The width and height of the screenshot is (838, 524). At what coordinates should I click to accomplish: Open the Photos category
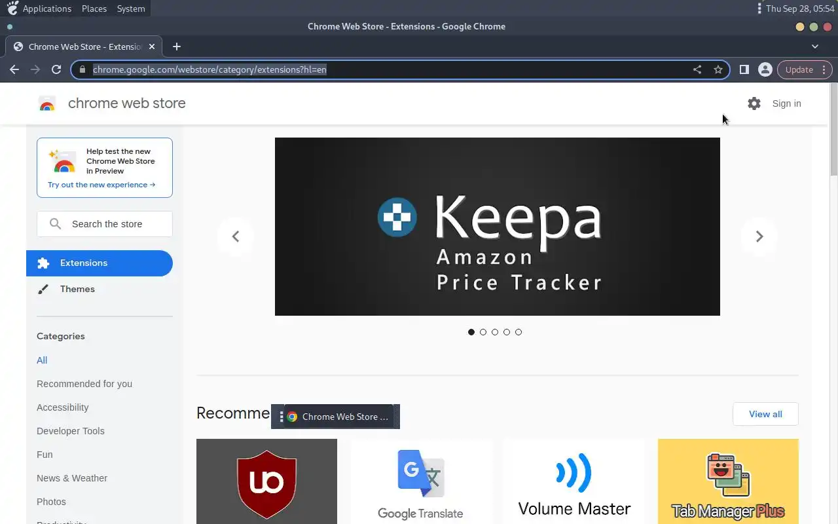51,502
